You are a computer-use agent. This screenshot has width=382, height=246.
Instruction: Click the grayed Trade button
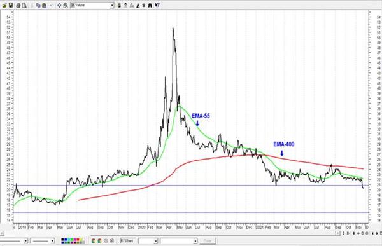[208, 241]
